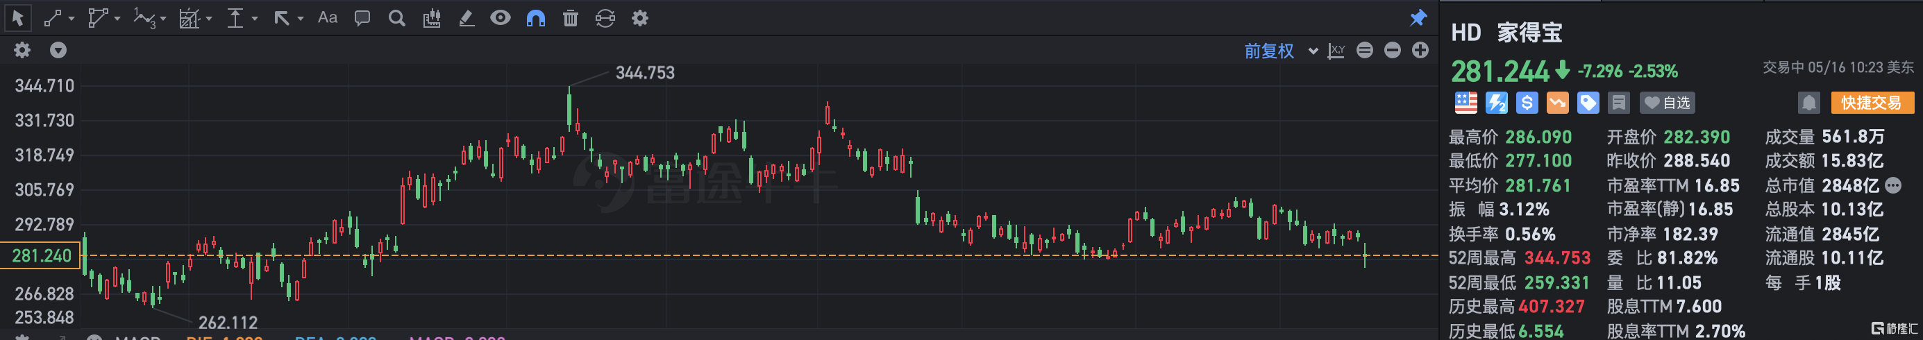The width and height of the screenshot is (1923, 340).
Task: Select the arrow marker drawing tool
Action: click(x=281, y=18)
